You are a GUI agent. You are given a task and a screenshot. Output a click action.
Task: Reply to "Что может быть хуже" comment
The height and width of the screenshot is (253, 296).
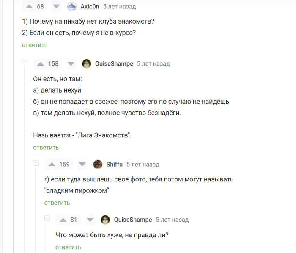(x=68, y=247)
